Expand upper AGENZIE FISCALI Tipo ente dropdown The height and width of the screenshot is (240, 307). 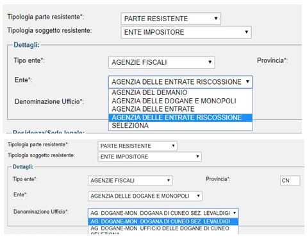(162, 62)
